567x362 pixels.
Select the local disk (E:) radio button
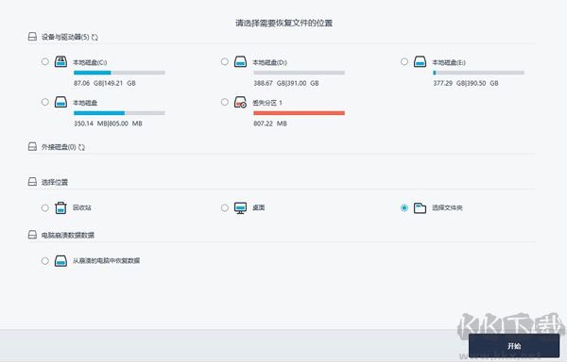point(404,61)
